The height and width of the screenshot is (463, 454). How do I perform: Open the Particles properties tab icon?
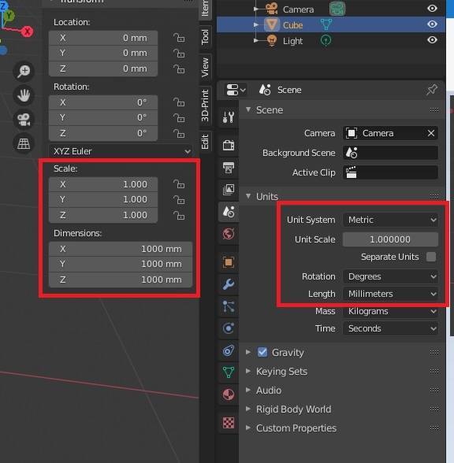(229, 306)
